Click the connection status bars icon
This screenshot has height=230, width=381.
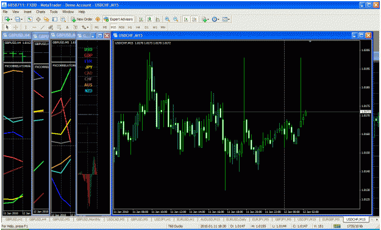click(337, 226)
